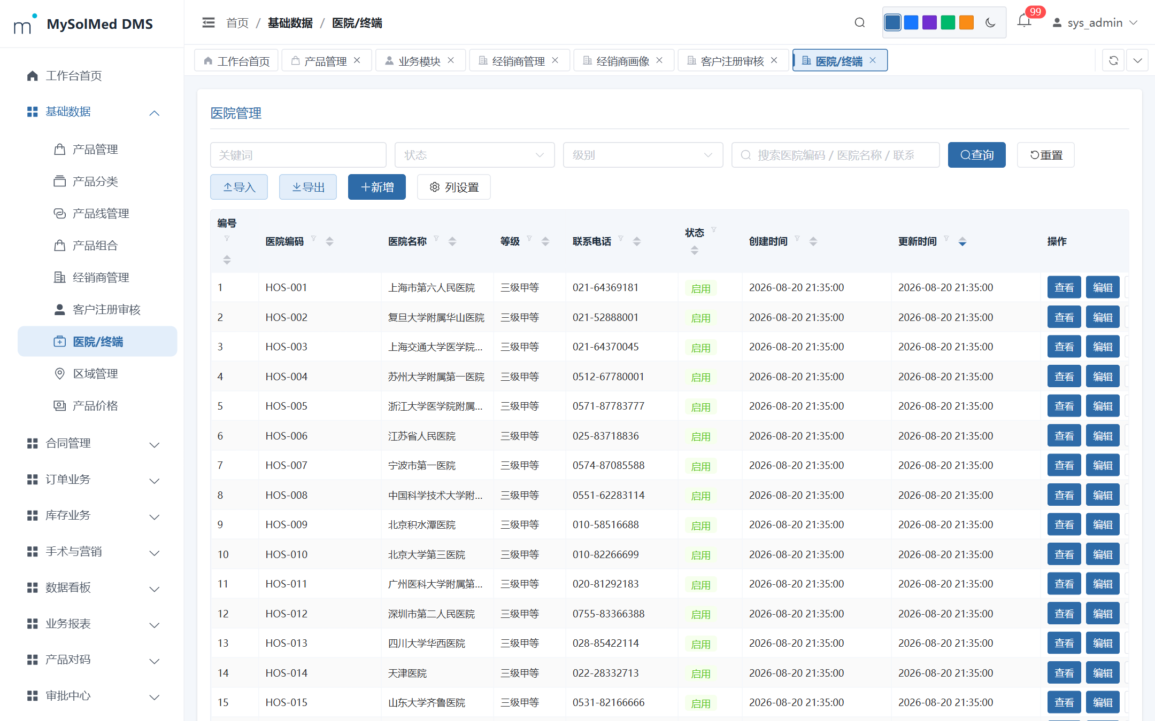Switch to 经销商管理 tab
Screen dimensions: 1155x721
coord(519,61)
